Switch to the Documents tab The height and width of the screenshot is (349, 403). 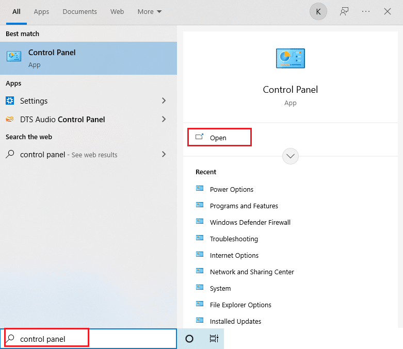point(79,12)
